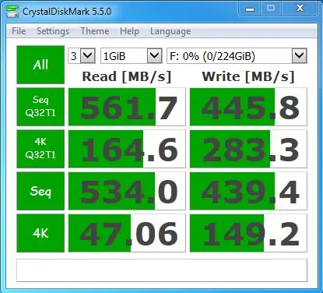Click the CrystalDiskMark app icon in title bar
The width and height of the screenshot is (323, 293).
(12, 11)
